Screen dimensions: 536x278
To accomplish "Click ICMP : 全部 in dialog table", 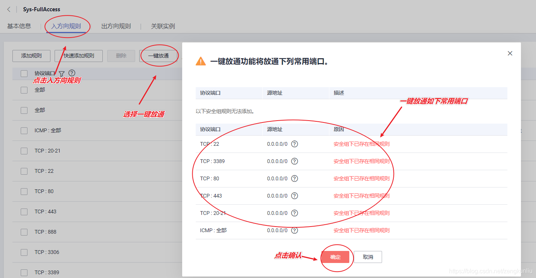I will 213,230.
